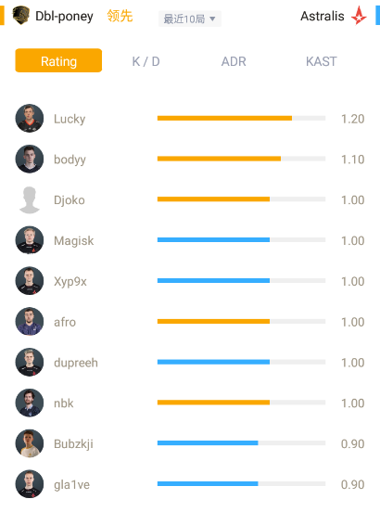Click the Dbl-poney team logo
The image size is (380, 512).
click(x=21, y=15)
